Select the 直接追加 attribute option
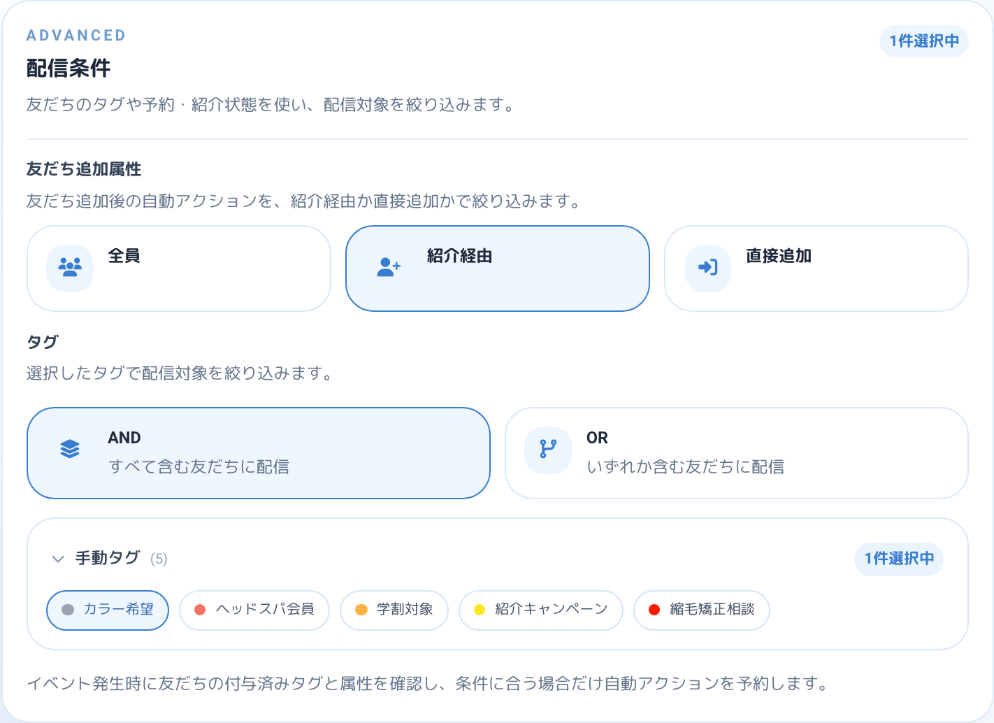Screen dimensions: 994x723 click(x=816, y=269)
